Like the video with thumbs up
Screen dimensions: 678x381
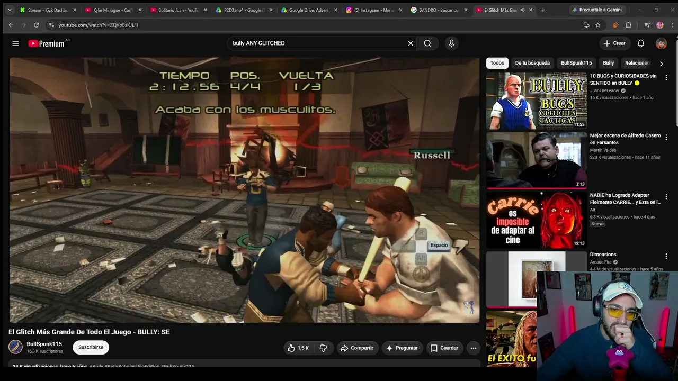[298, 348]
